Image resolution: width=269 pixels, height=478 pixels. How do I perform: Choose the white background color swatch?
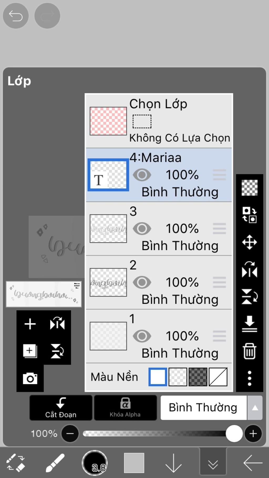tap(158, 377)
